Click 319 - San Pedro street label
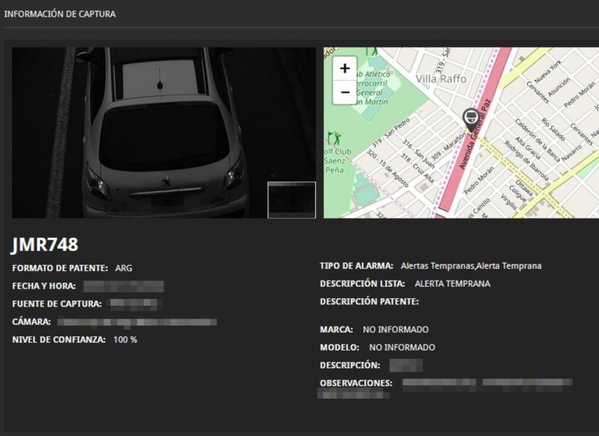The height and width of the screenshot is (436, 599). (391, 133)
